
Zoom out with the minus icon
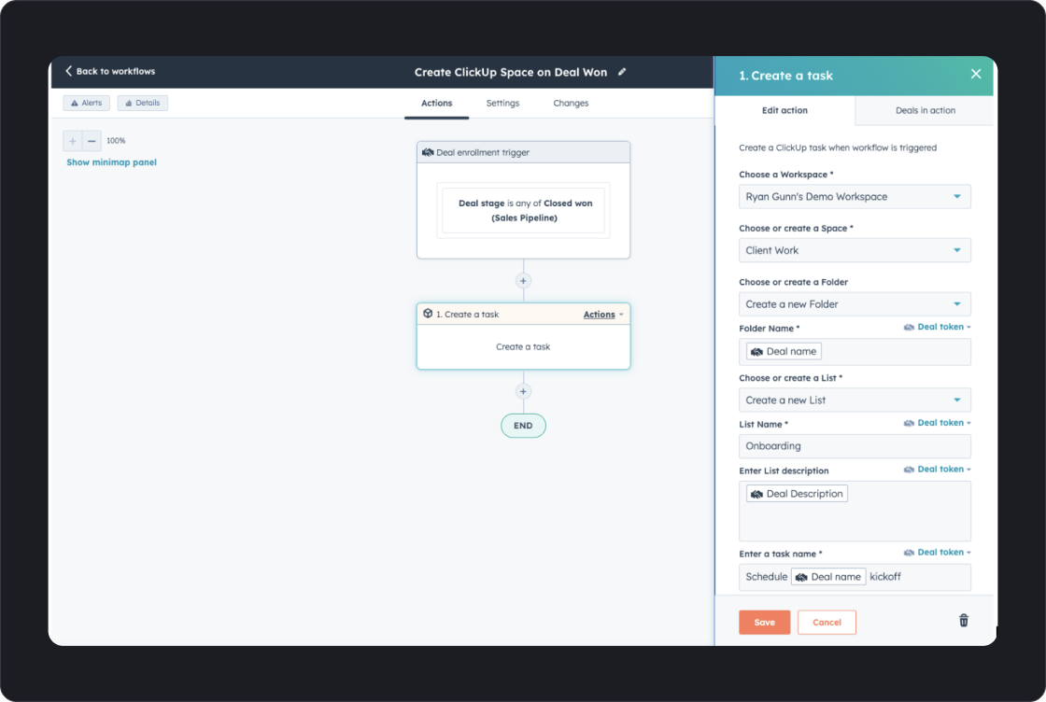92,141
